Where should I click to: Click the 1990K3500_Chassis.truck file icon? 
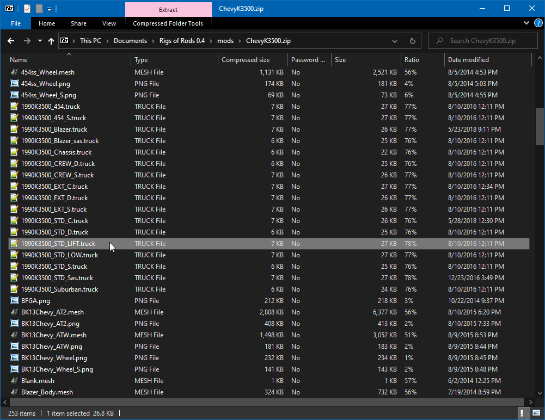click(14, 152)
